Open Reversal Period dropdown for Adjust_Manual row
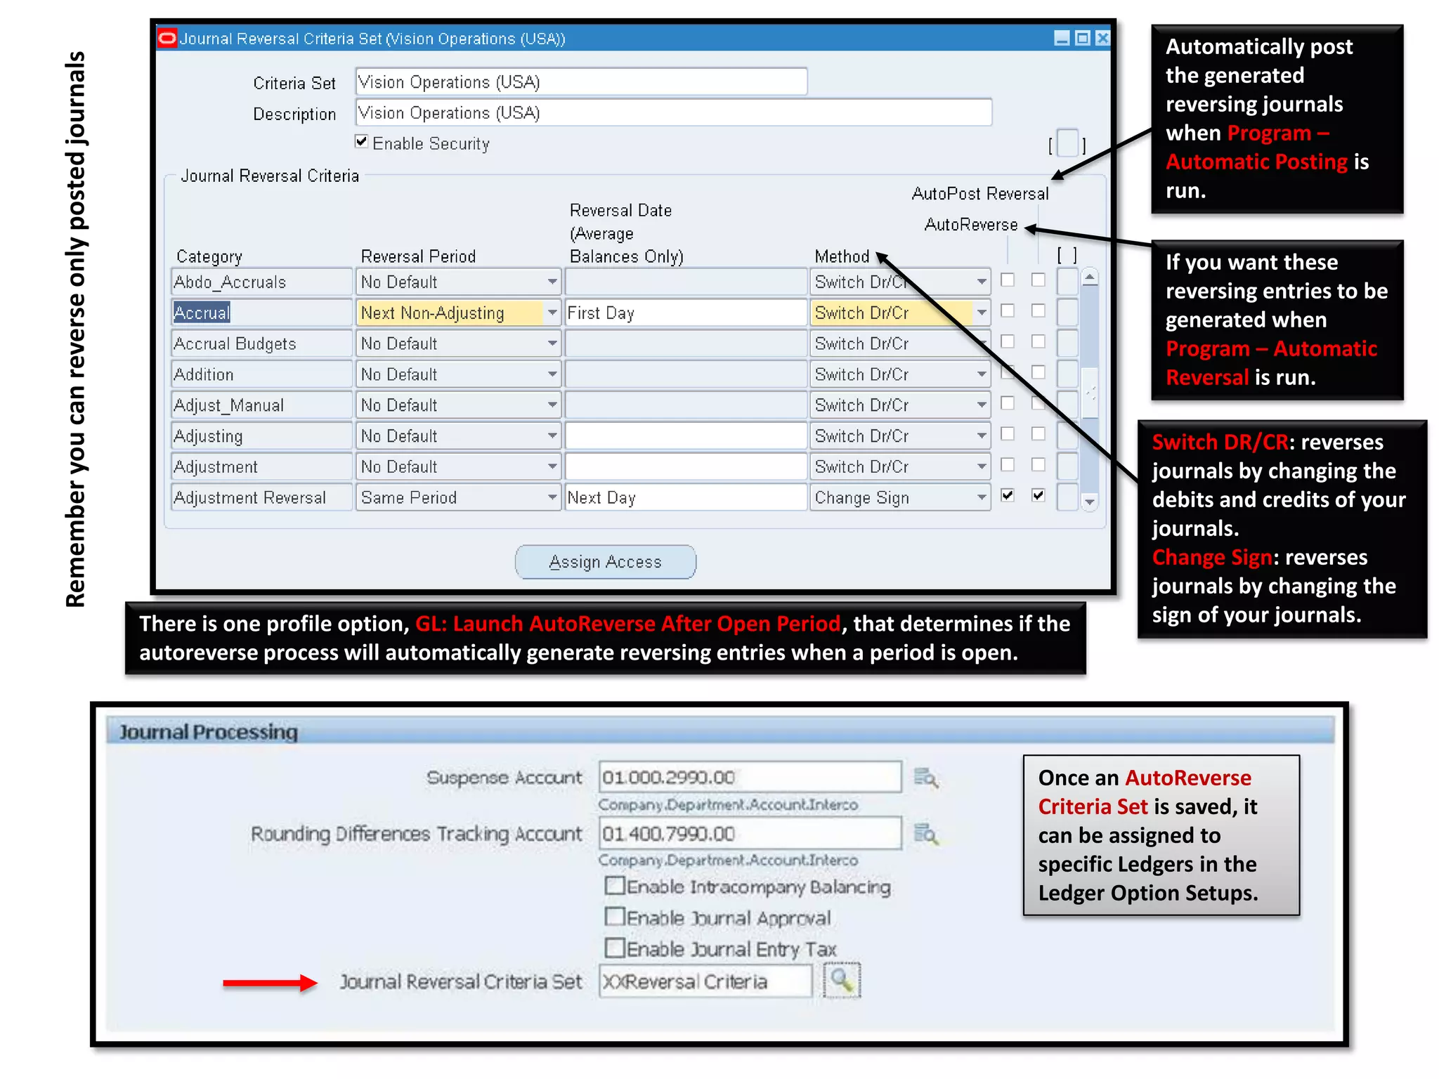Image resolution: width=1439 pixels, height=1079 pixels. 552,405
